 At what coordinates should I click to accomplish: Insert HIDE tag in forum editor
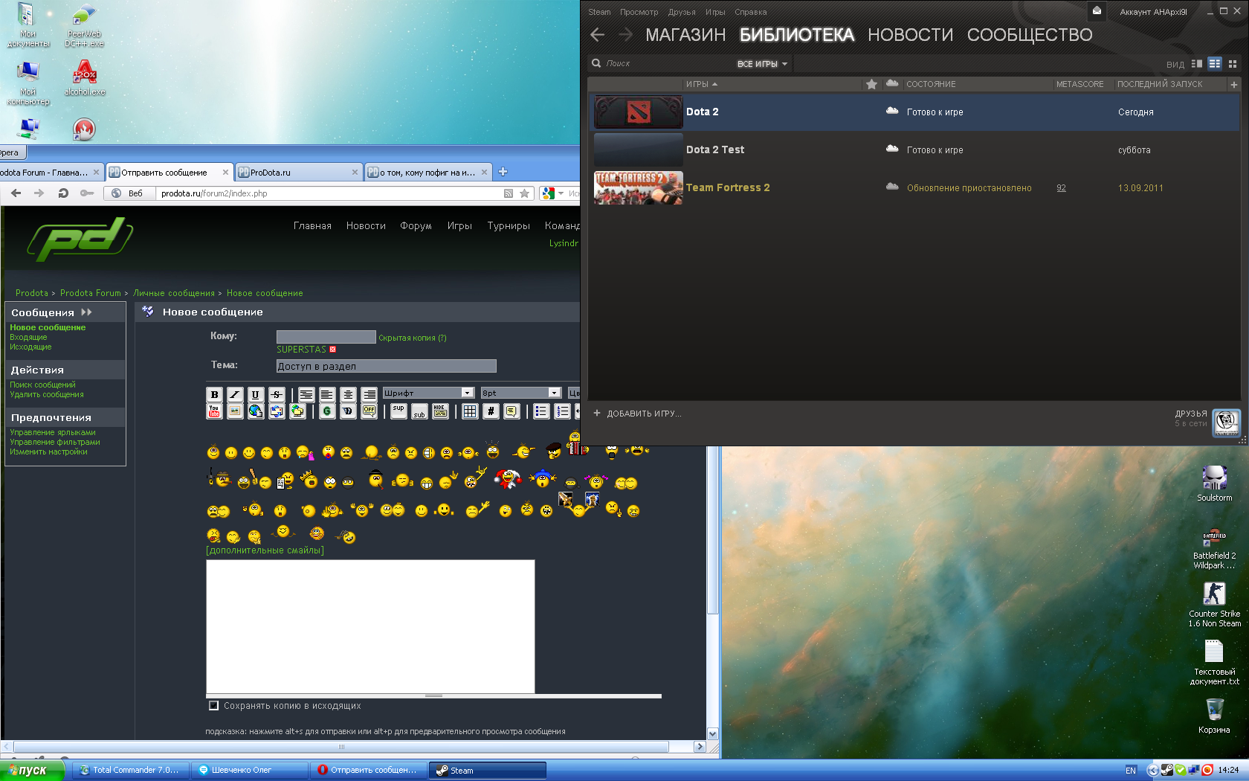point(440,411)
